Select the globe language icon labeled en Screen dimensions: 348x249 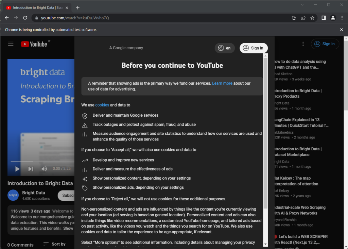[x=225, y=48]
